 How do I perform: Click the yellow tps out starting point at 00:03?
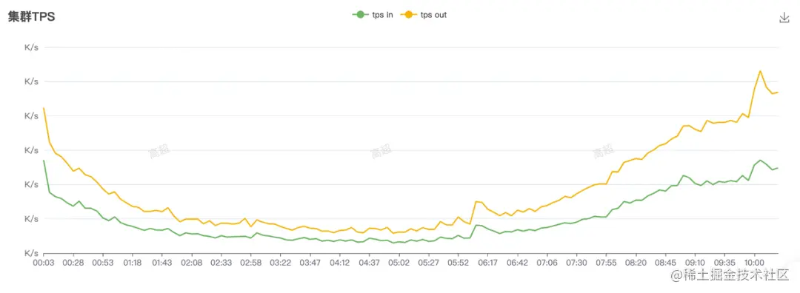(44, 108)
